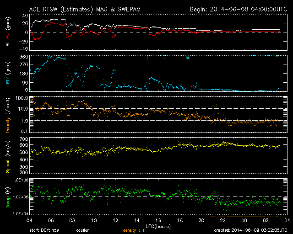This screenshot has height=234, width=293.
Task: Click the "270" tick on the Phi axis
Action: click(x=24, y=65)
